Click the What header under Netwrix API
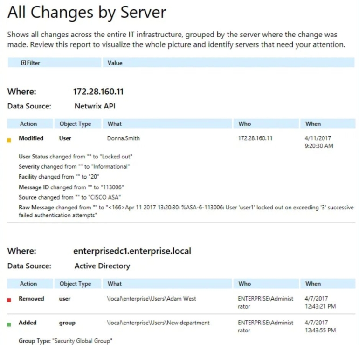Screen dimensions: 359x345 pos(167,123)
